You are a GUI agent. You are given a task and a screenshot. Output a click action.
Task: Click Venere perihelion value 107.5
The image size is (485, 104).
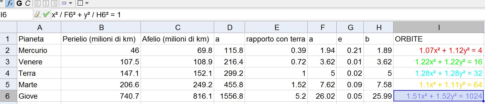click(101, 62)
